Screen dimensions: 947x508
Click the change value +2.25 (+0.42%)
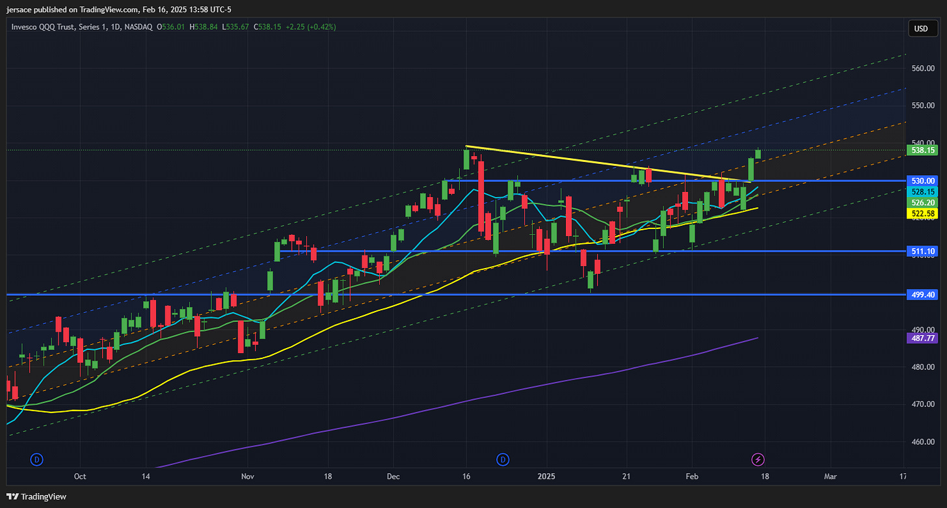pyautogui.click(x=311, y=27)
